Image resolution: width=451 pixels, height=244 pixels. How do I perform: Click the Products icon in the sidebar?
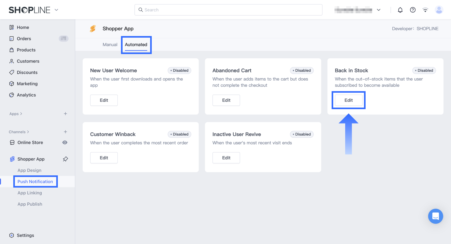tap(11, 50)
